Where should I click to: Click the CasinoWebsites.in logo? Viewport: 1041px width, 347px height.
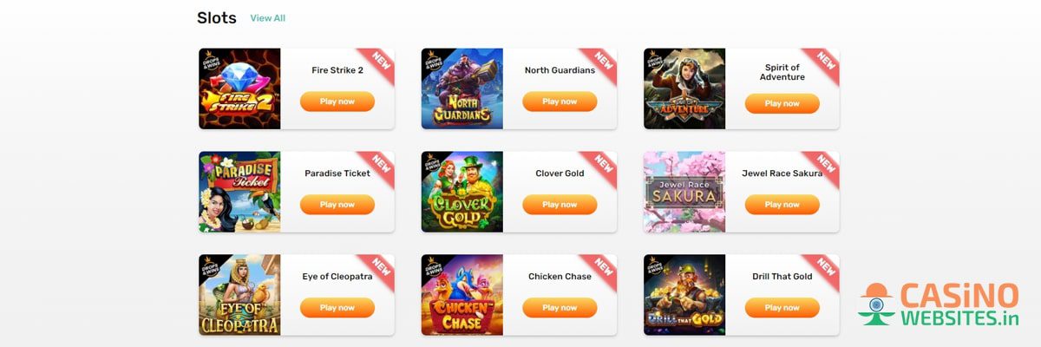click(x=939, y=305)
